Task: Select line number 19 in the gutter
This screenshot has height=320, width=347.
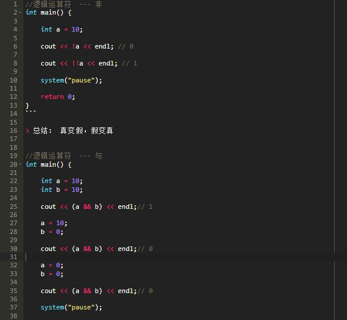Action: (13, 156)
